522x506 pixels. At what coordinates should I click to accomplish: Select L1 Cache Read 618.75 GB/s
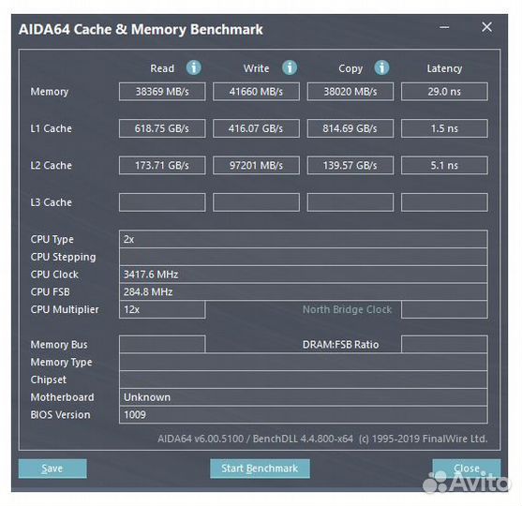click(x=162, y=128)
